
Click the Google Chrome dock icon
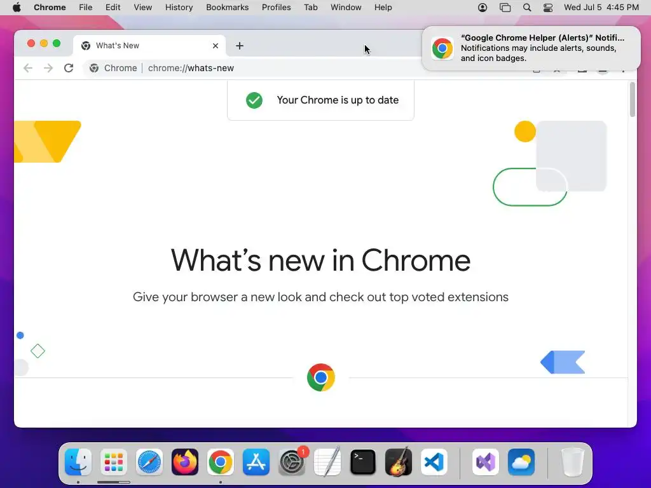tap(221, 462)
